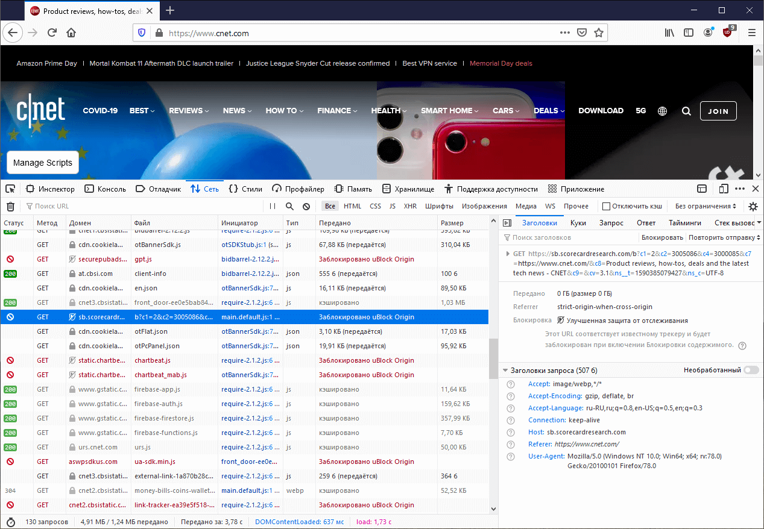This screenshot has width=764, height=529.
Task: Expand SMART HOME menu on CNET
Action: [x=450, y=111]
